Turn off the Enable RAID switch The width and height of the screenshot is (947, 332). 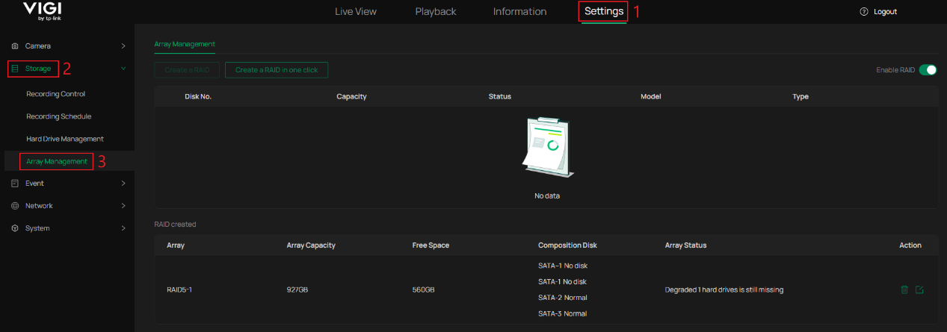928,70
